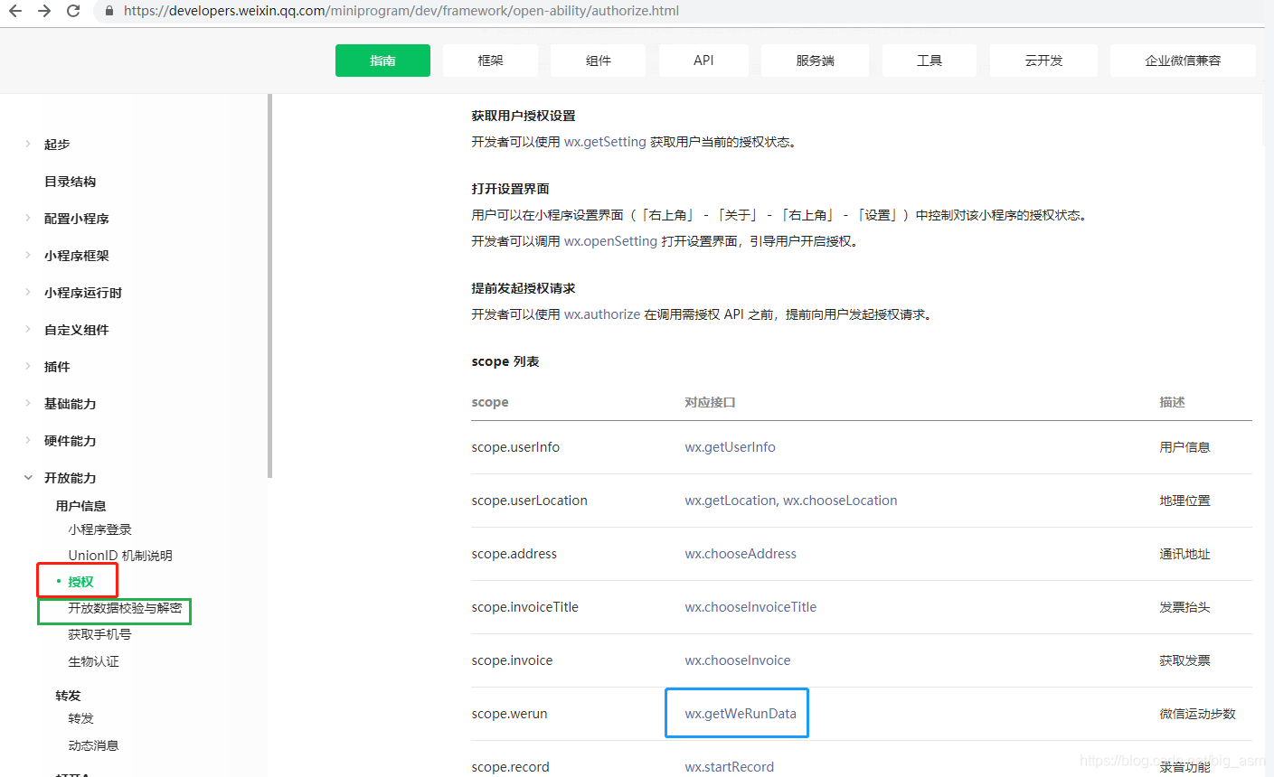Click scope.userInfo table cell
The height and width of the screenshot is (777, 1274).
515,447
